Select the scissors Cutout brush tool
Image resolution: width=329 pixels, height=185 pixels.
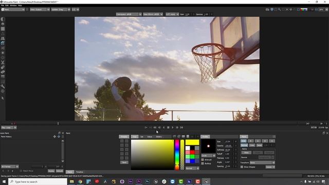click(3, 63)
